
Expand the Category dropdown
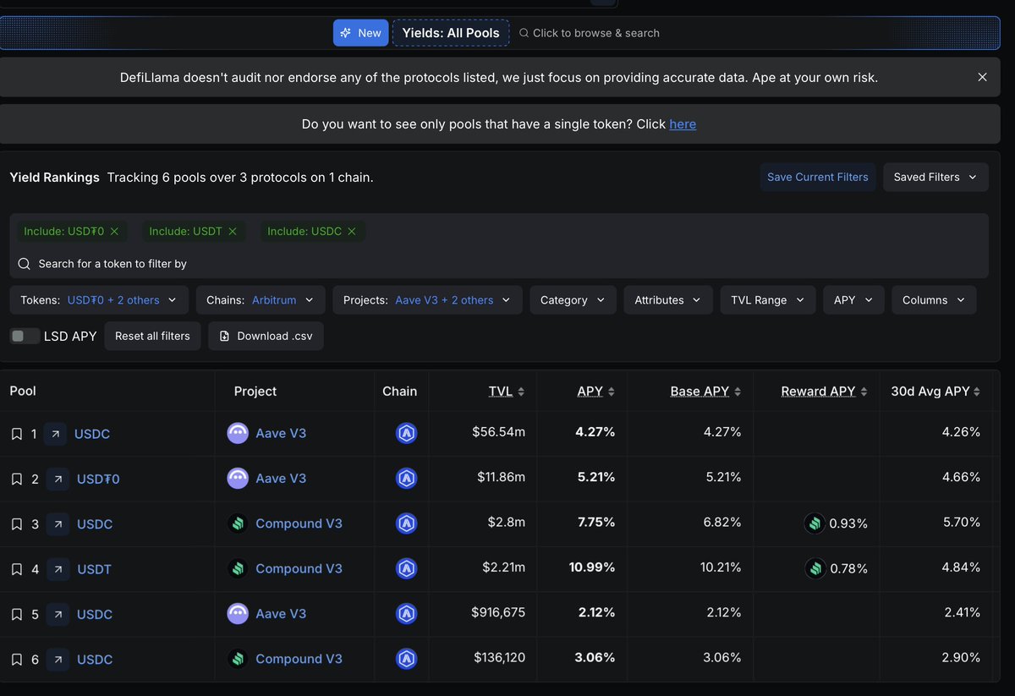tap(573, 300)
